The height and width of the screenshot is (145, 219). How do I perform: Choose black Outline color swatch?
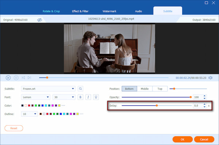coord(41,114)
